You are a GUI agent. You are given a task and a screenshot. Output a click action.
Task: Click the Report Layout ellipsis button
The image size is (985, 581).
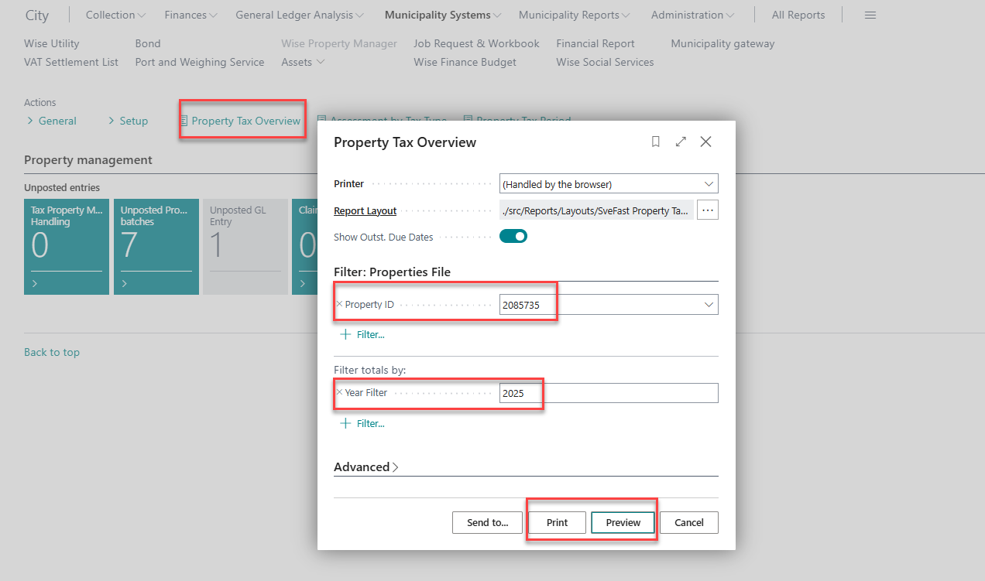[708, 210]
